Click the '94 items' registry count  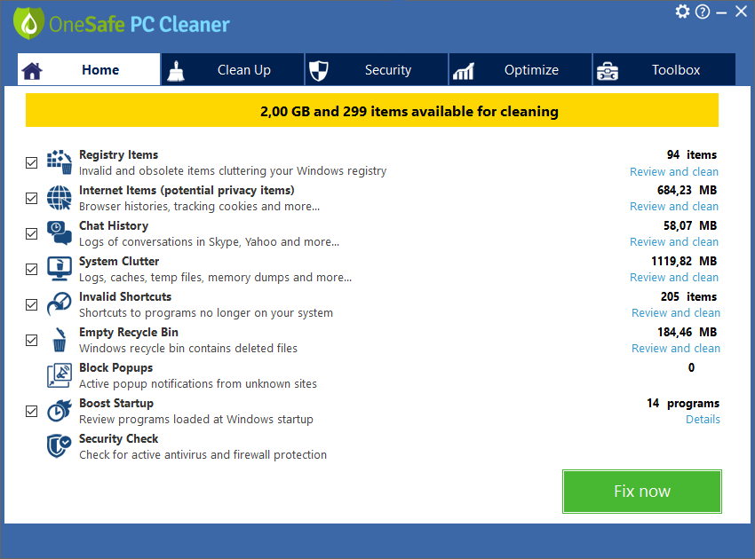(x=692, y=155)
